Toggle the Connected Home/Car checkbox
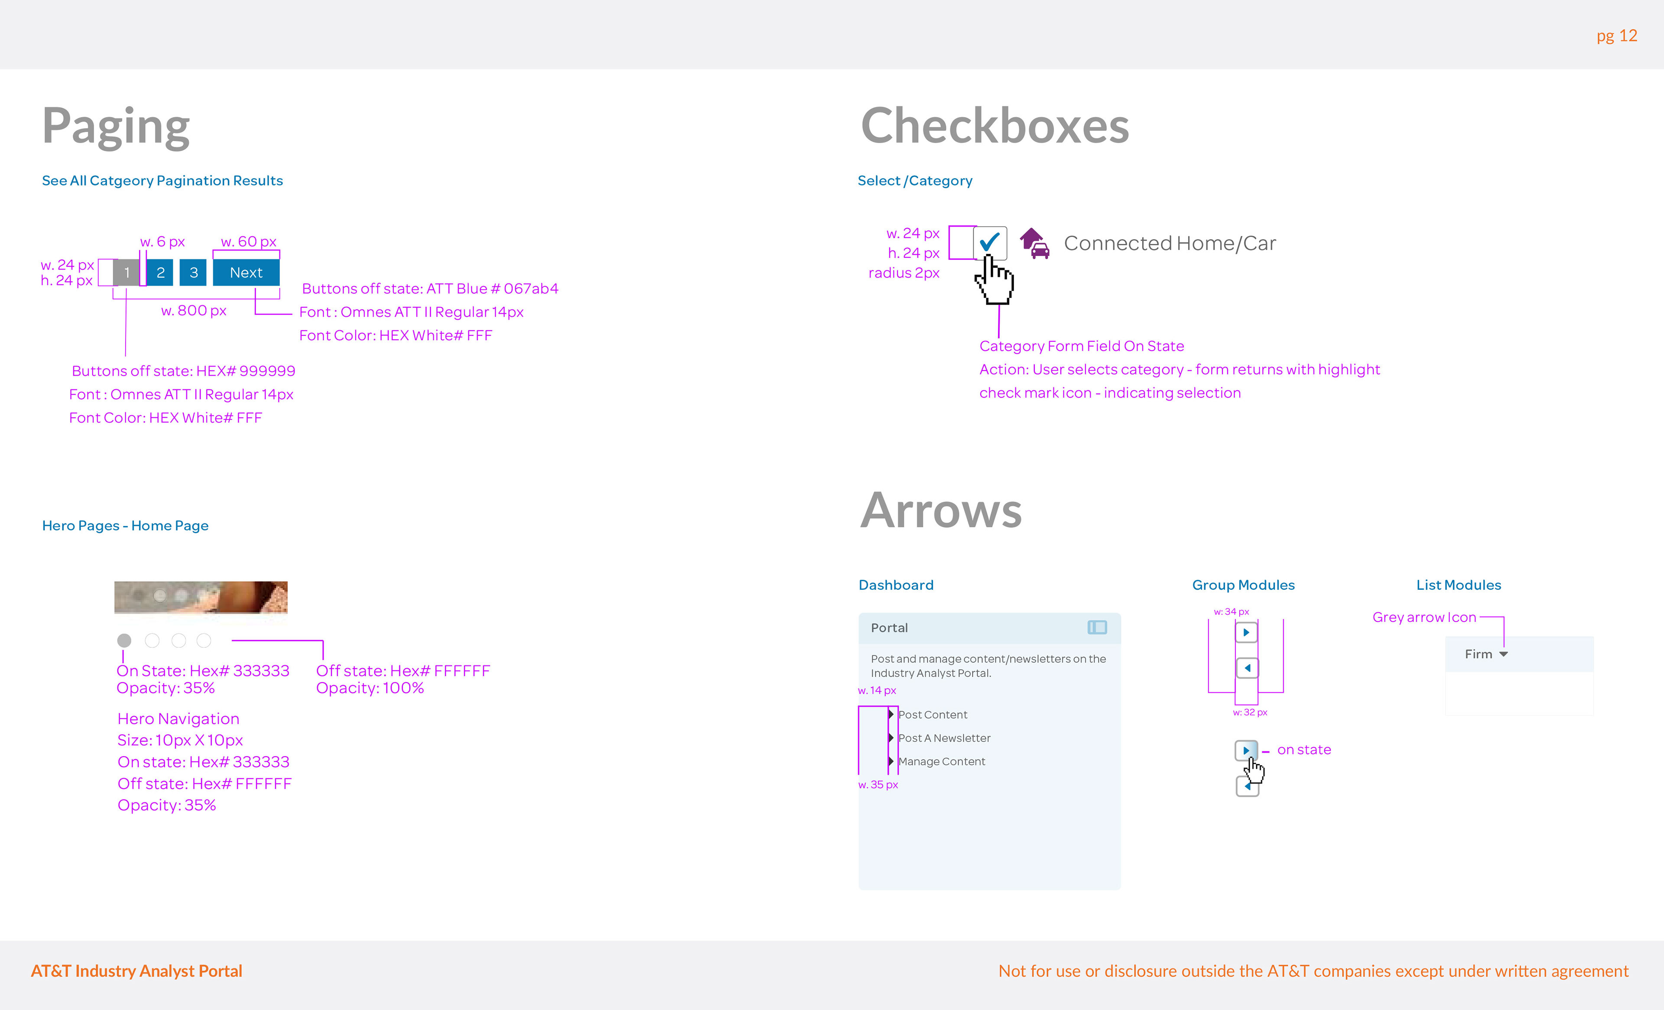 point(989,242)
